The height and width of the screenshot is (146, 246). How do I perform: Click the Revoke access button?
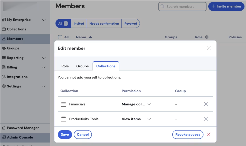188,134
